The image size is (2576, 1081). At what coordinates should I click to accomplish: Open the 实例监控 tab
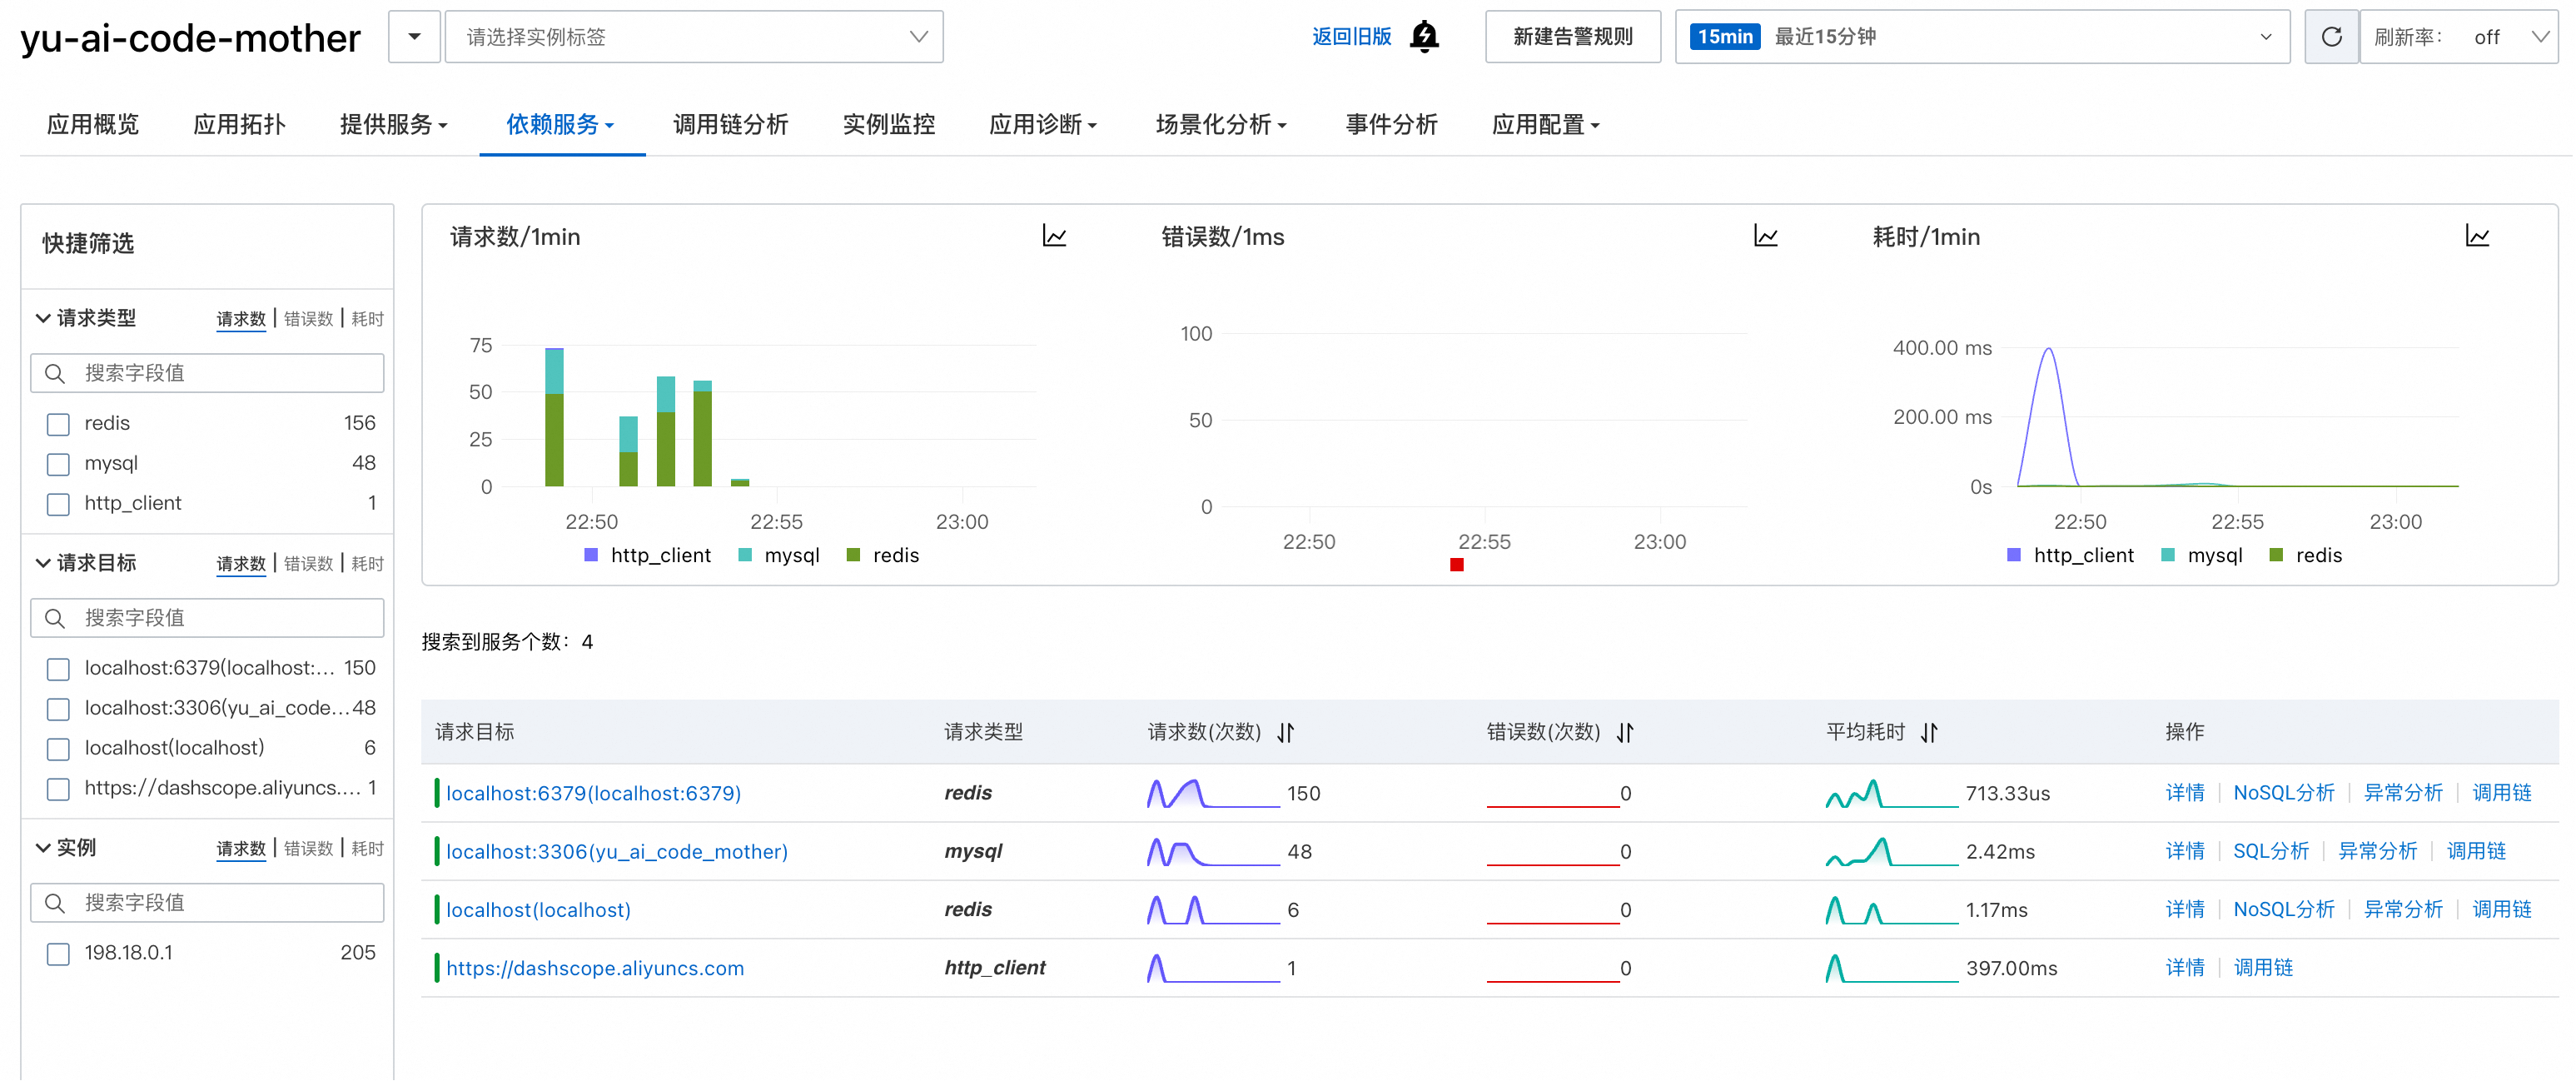click(x=888, y=124)
